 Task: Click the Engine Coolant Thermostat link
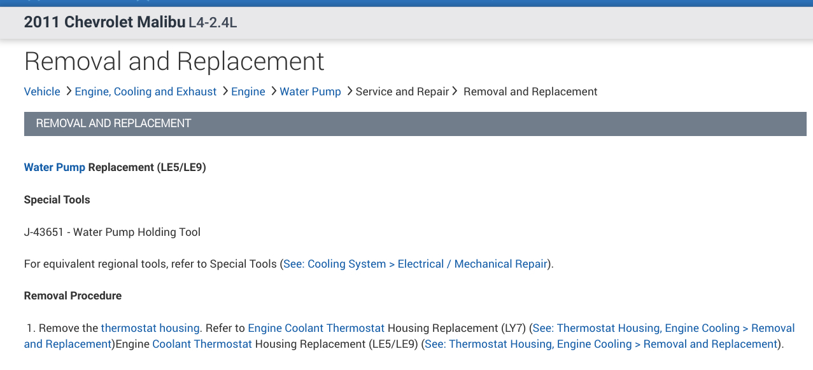[x=316, y=328]
